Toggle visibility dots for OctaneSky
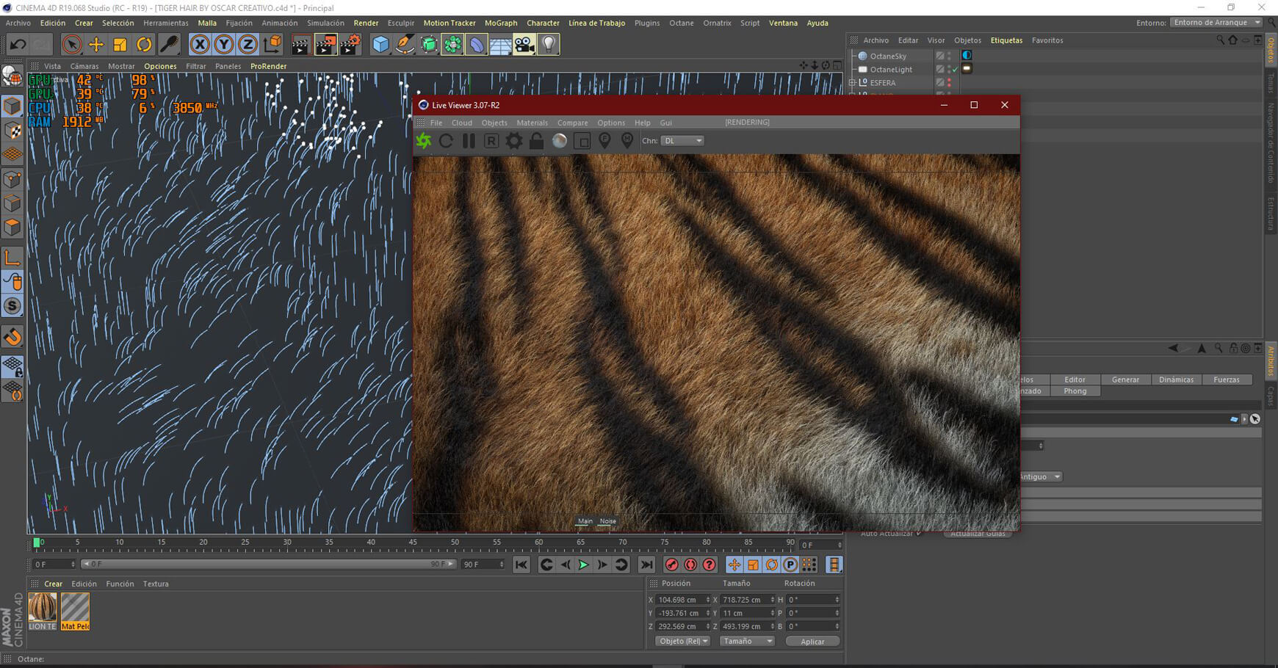Screen dimensions: 1278x668 point(949,56)
